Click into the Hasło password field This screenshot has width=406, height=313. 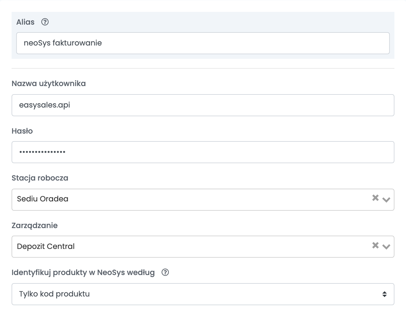(203, 152)
